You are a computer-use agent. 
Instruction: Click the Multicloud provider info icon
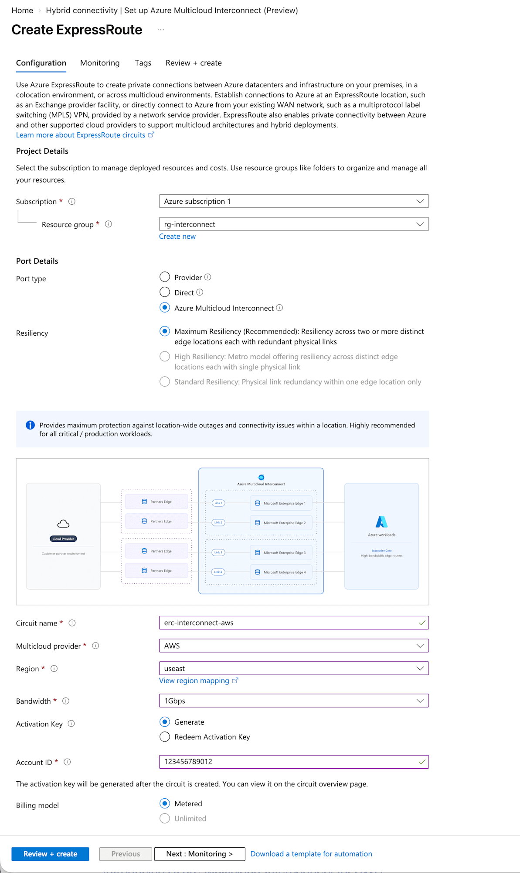96,646
